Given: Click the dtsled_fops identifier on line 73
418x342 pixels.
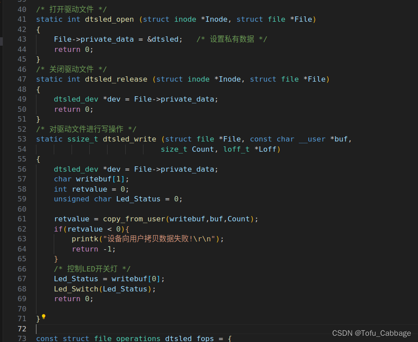Looking at the screenshot, I should tap(189, 338).
